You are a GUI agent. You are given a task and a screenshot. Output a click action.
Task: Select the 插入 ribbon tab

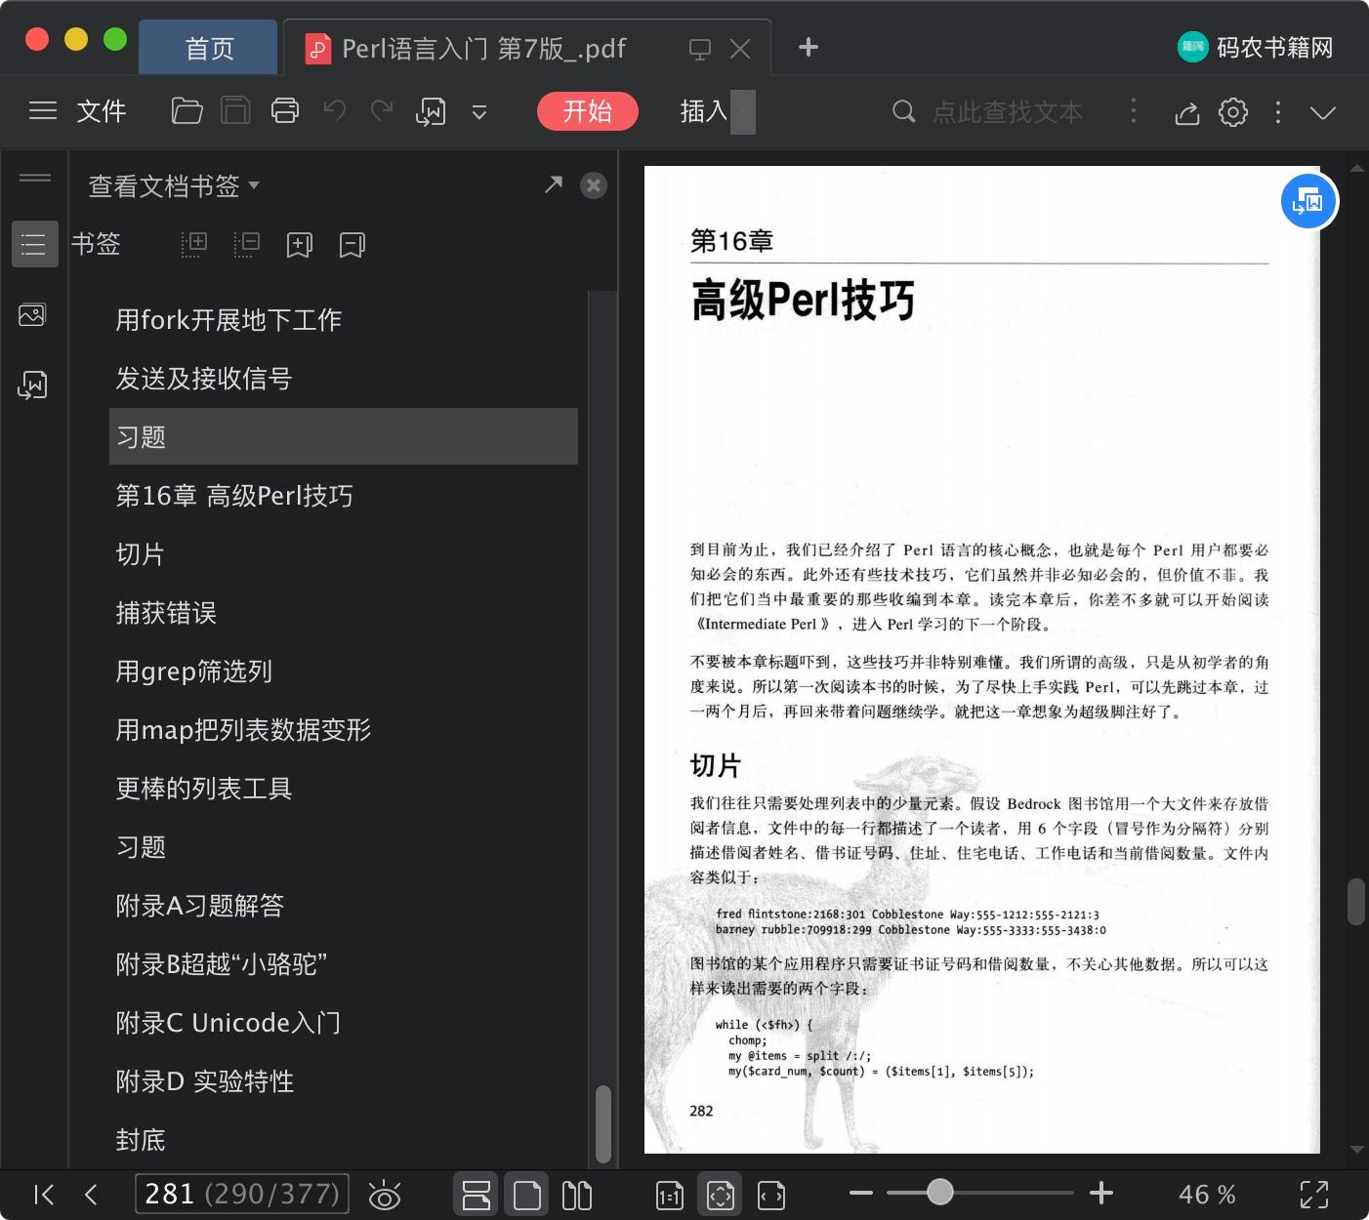704,111
